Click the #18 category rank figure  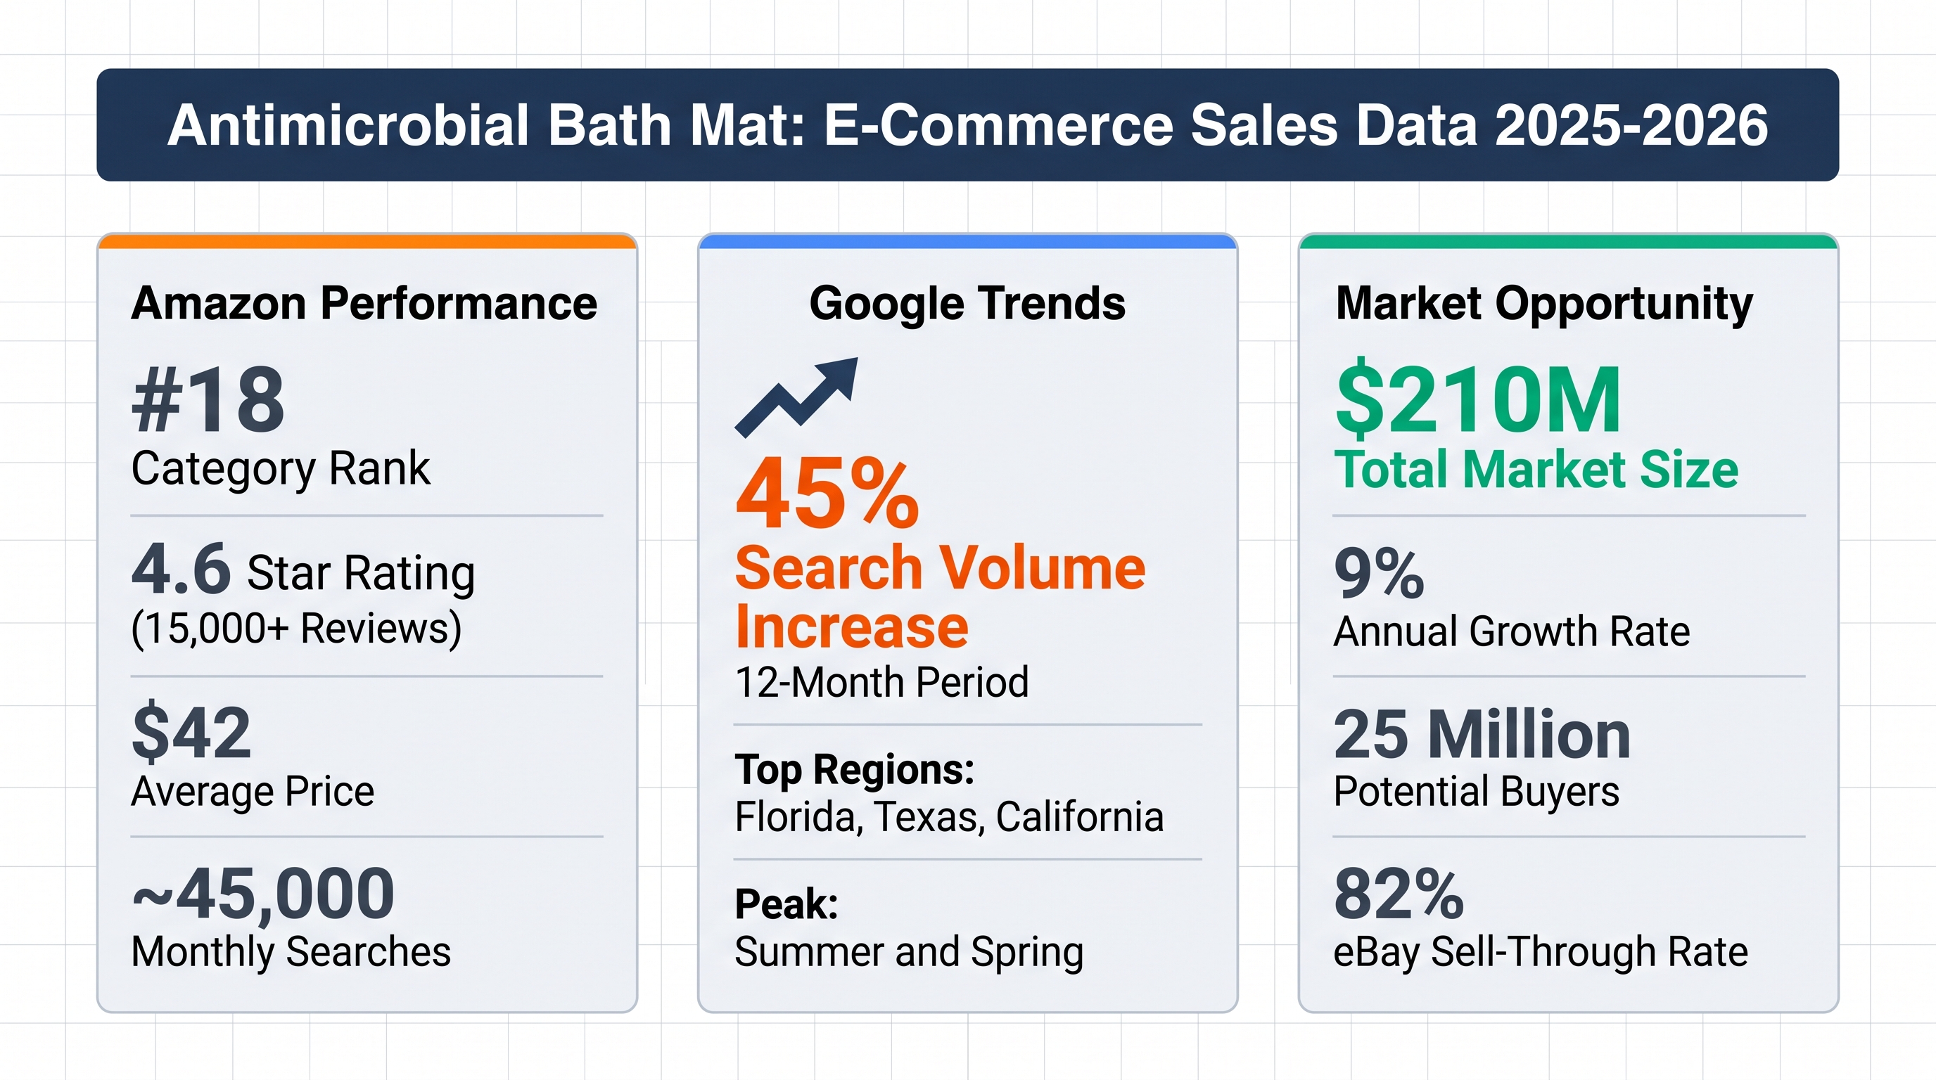coord(208,399)
